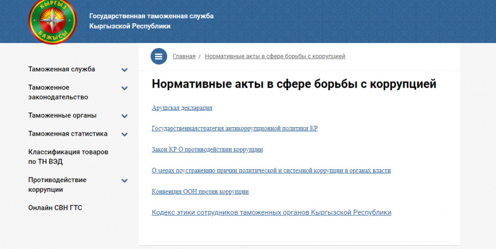The image size is (496, 249).
Task: Select Онлайн СВН ГТС menu item
Action: pos(55,208)
